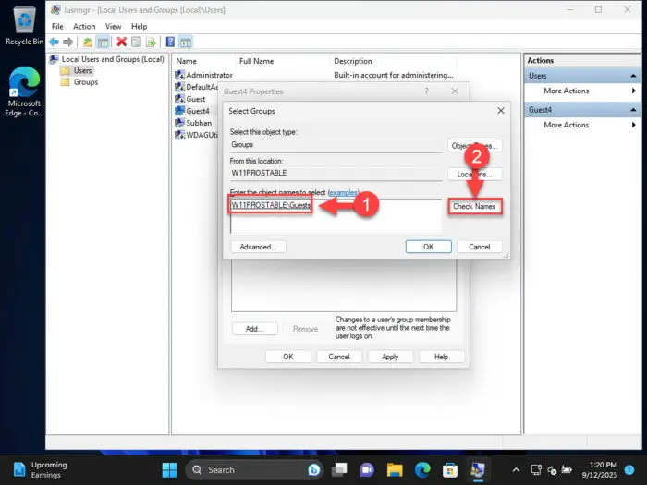This screenshot has width=647, height=485.
Task: Click the object names text field
Action: [336, 217]
